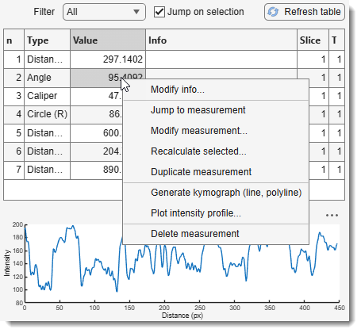
Task: Click the n column header
Action: coord(14,40)
